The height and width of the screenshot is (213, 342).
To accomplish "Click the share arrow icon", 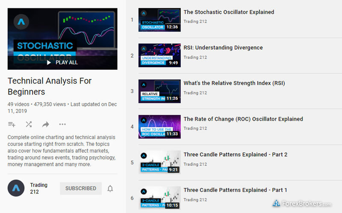I will [x=45, y=124].
